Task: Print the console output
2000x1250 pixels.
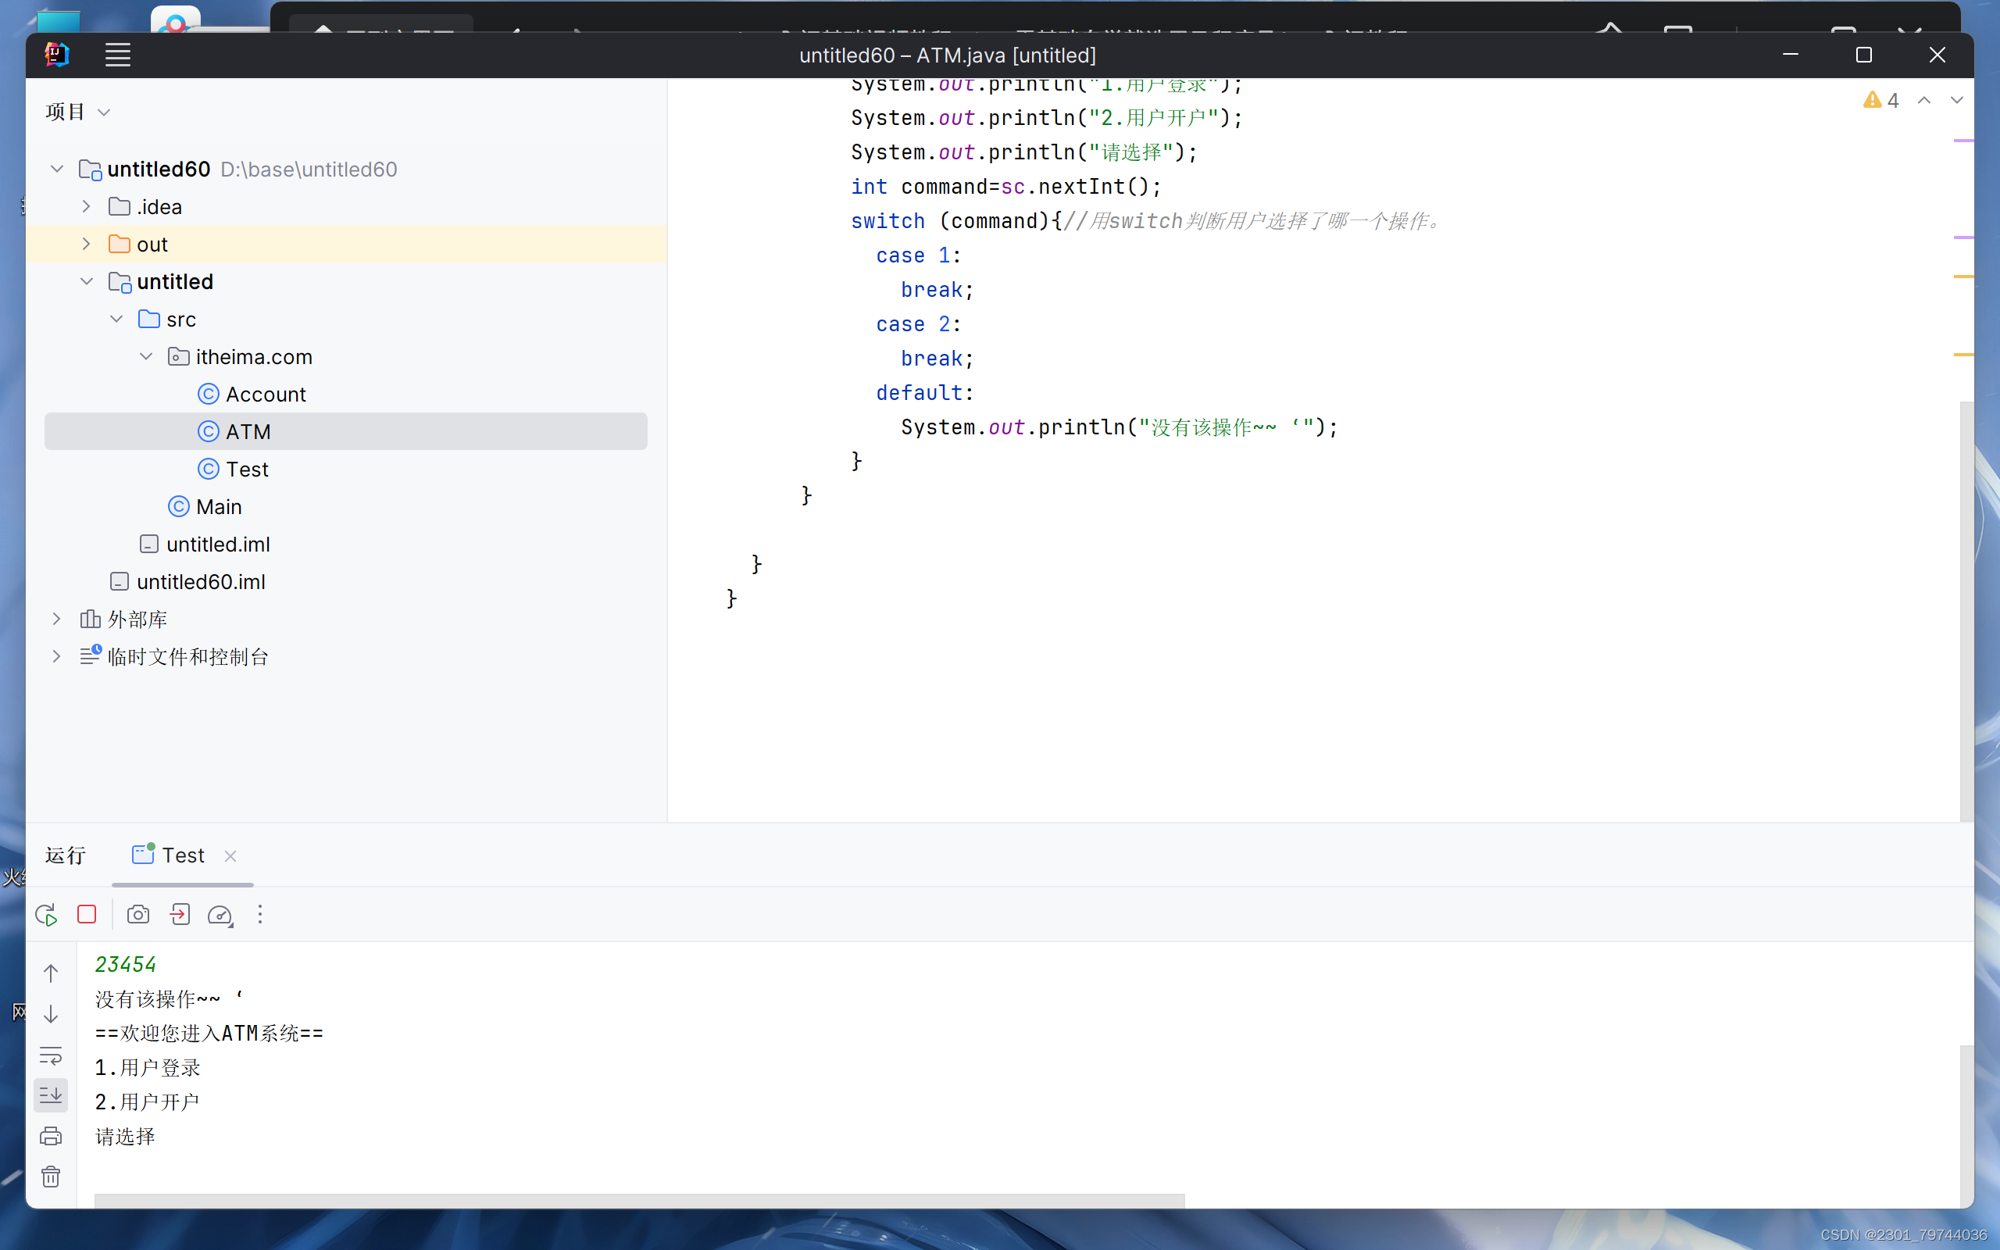Action: pos(52,1136)
